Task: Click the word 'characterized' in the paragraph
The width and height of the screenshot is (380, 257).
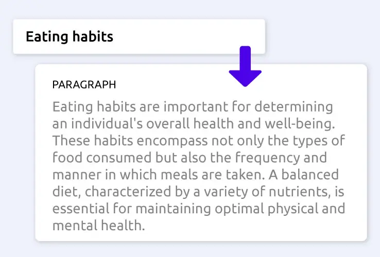Action: (128, 191)
